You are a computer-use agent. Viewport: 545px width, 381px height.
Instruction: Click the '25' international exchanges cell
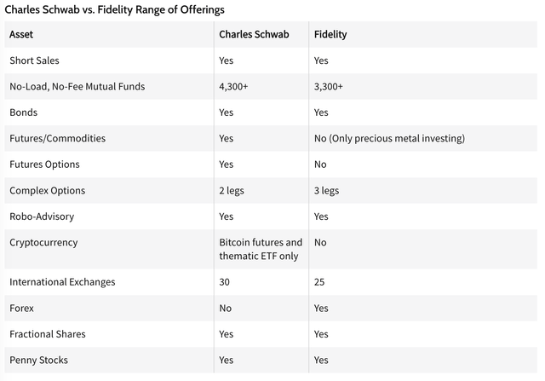click(x=319, y=281)
